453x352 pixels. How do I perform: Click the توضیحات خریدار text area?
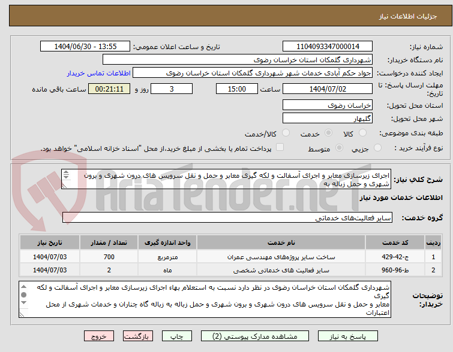click(x=205, y=299)
